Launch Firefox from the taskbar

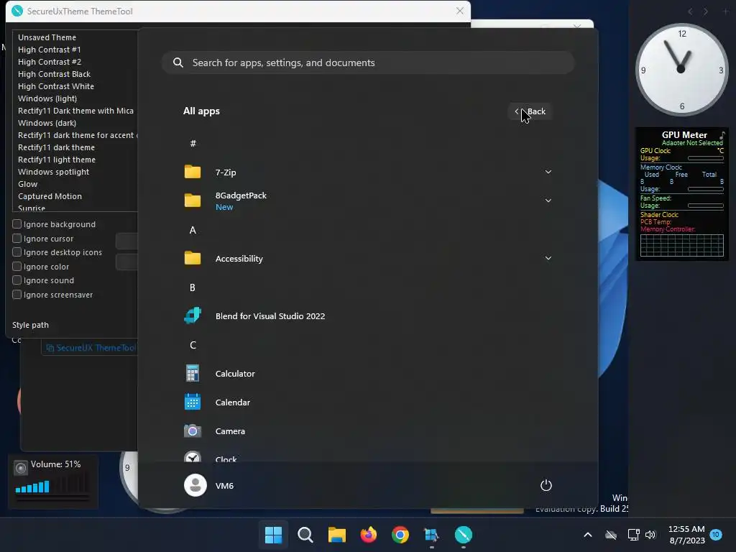[369, 535]
